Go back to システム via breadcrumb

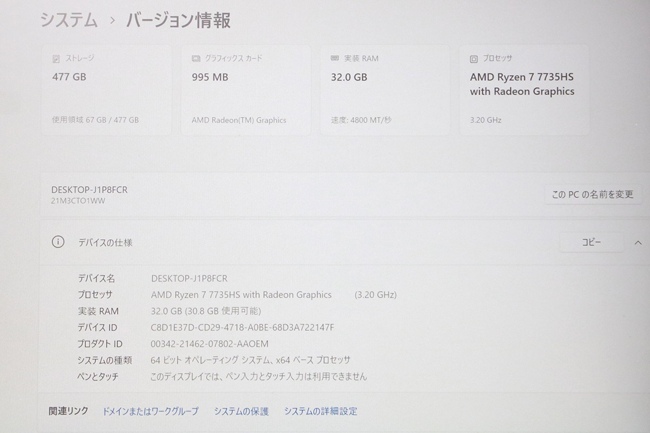69,21
